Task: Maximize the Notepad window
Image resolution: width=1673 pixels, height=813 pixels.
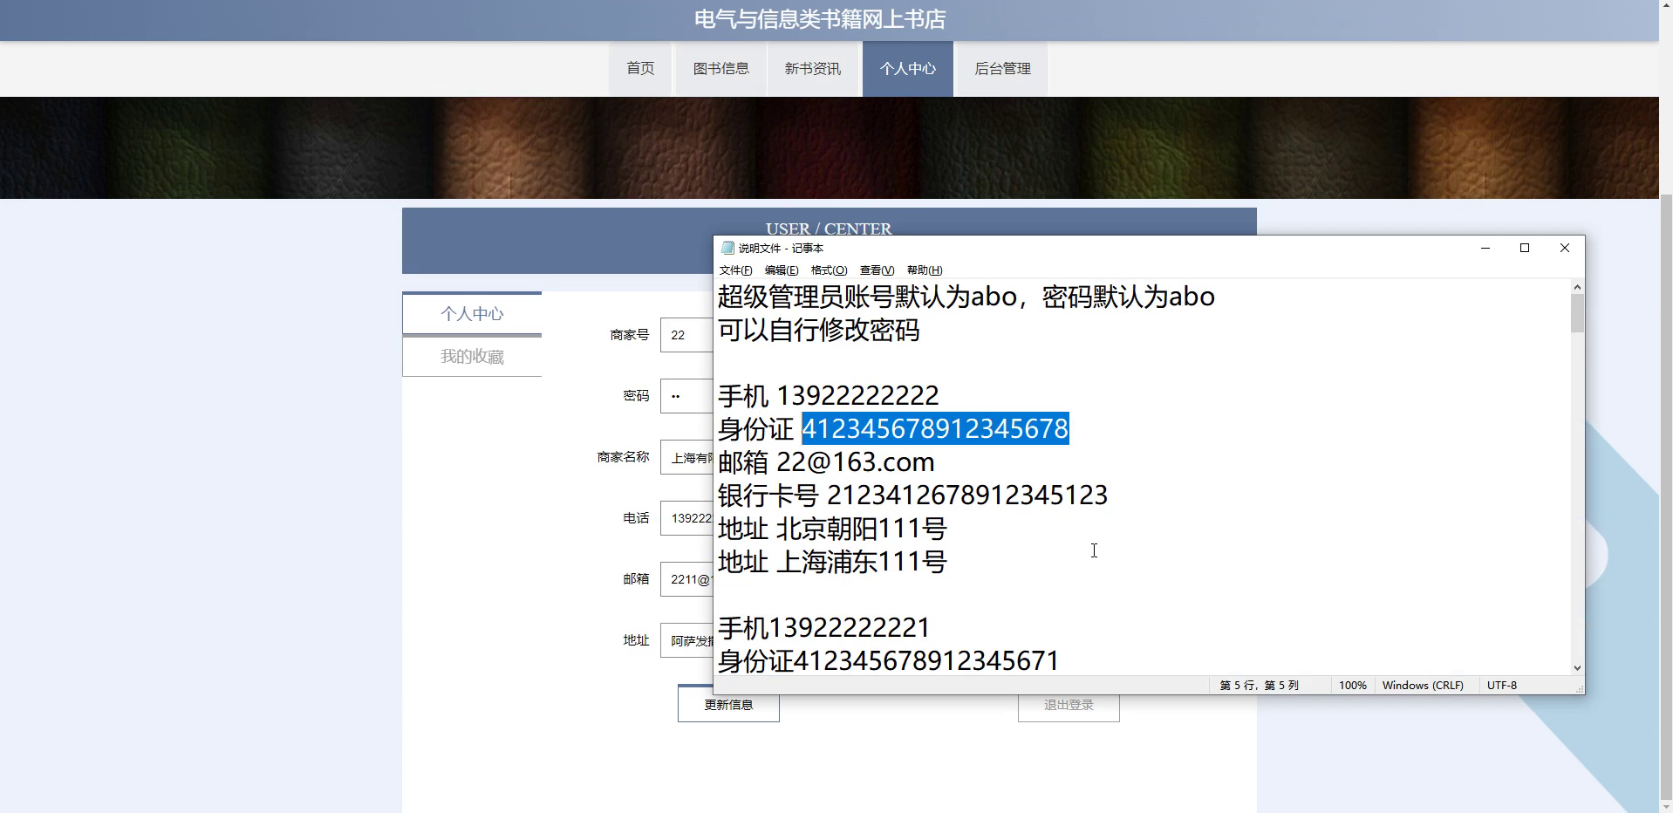Action: (x=1525, y=248)
